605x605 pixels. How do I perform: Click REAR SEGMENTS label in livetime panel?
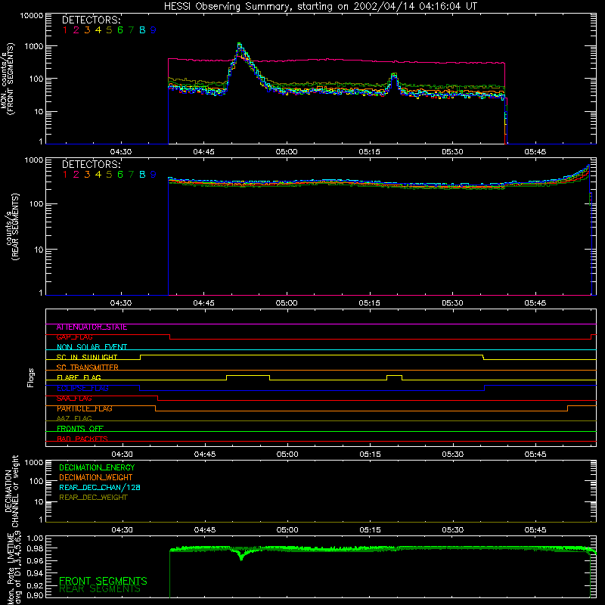[100, 589]
